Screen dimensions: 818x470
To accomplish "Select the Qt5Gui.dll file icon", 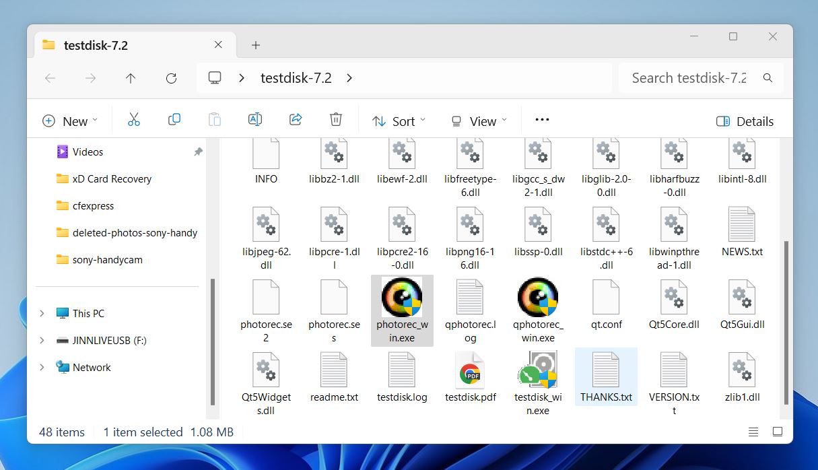I will pos(742,297).
